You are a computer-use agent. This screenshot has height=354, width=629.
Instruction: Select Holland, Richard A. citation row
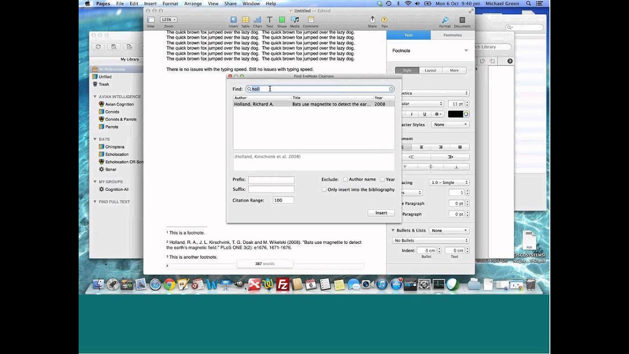(x=314, y=104)
